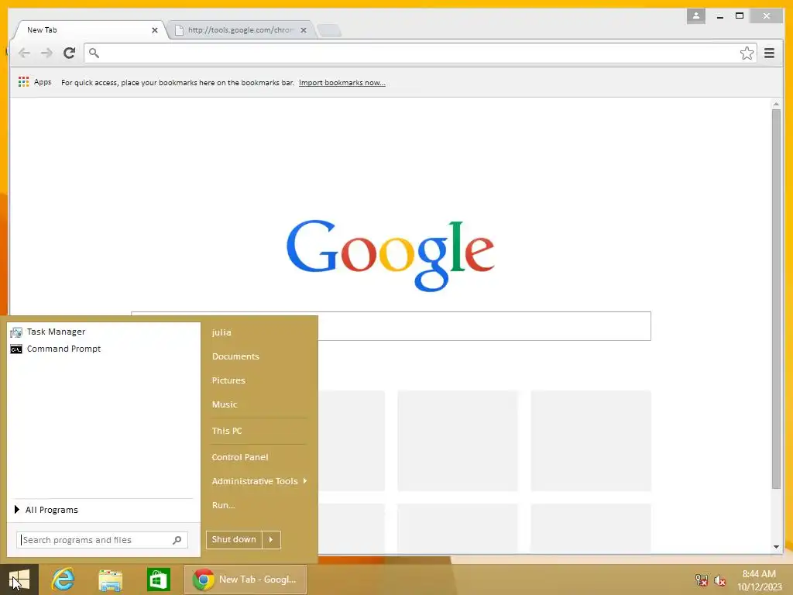Close the tools.google.com tab

tap(304, 30)
